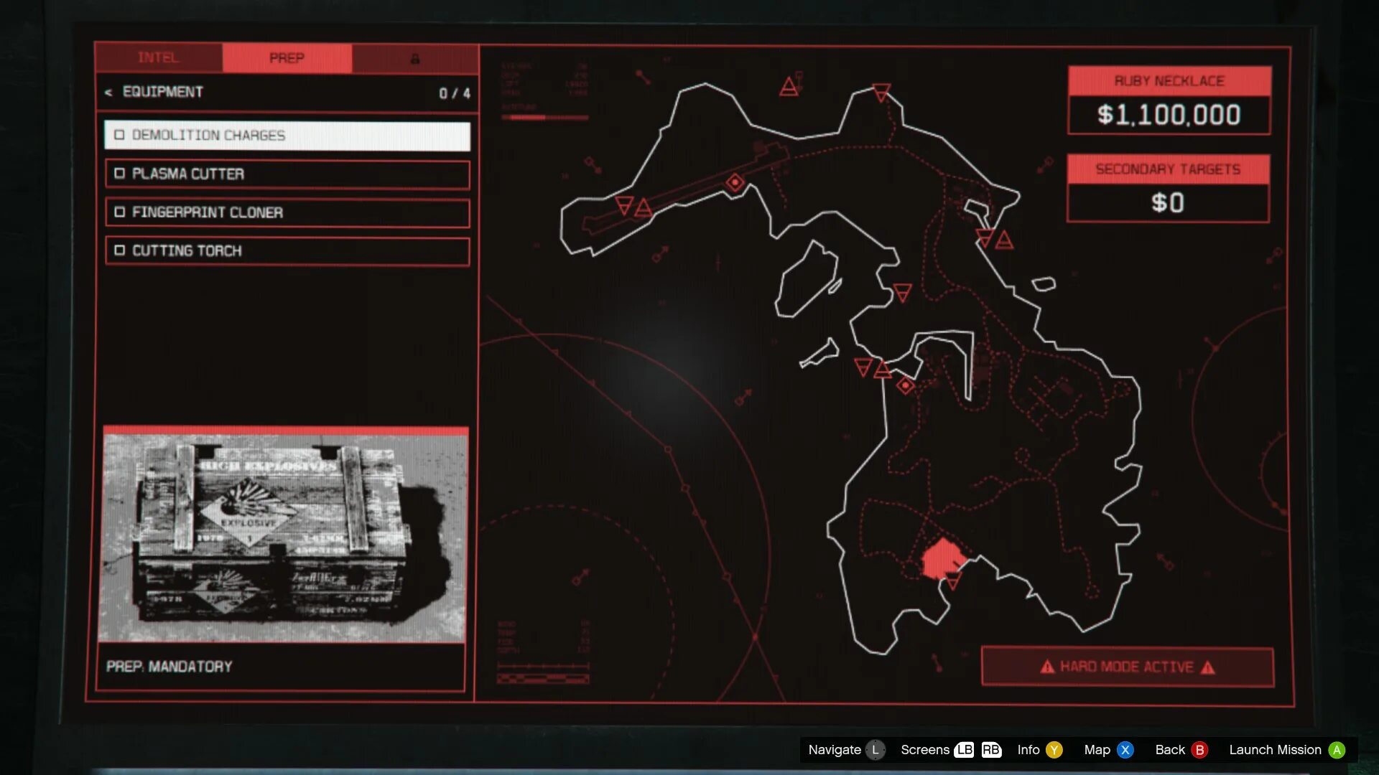Select the Demolition Charges checkbox
1379x775 pixels.
[119, 135]
